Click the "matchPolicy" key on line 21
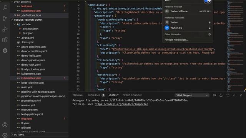 (x=106, y=75)
